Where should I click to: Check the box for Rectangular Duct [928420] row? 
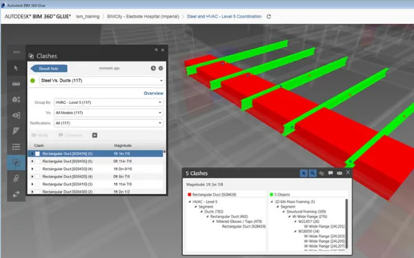(37, 176)
